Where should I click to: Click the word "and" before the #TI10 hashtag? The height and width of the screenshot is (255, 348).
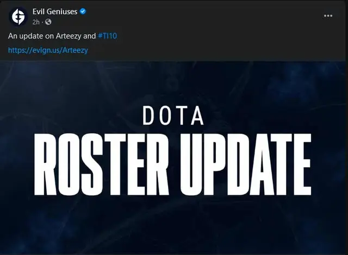pyautogui.click(x=89, y=36)
